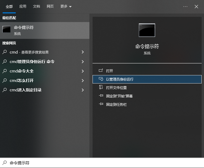204x168 pixels.
Task: Open web suggestion cmd怎么打开
Action: pyautogui.click(x=45, y=81)
